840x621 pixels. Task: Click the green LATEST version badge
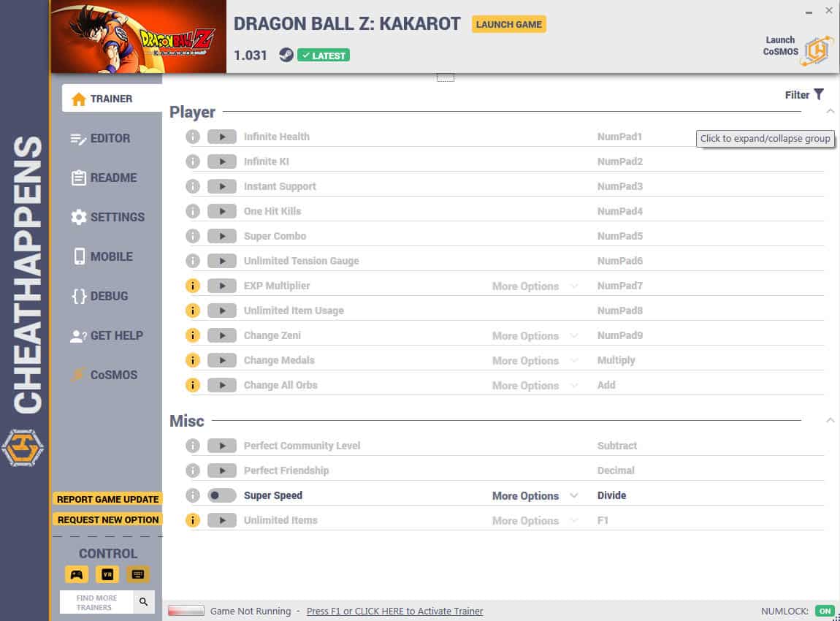pyautogui.click(x=324, y=56)
